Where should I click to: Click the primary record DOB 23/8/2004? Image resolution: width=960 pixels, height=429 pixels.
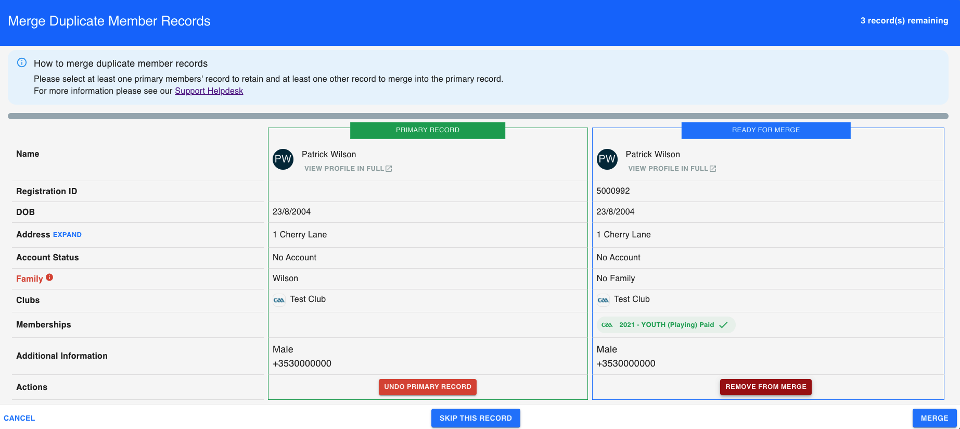coord(291,212)
